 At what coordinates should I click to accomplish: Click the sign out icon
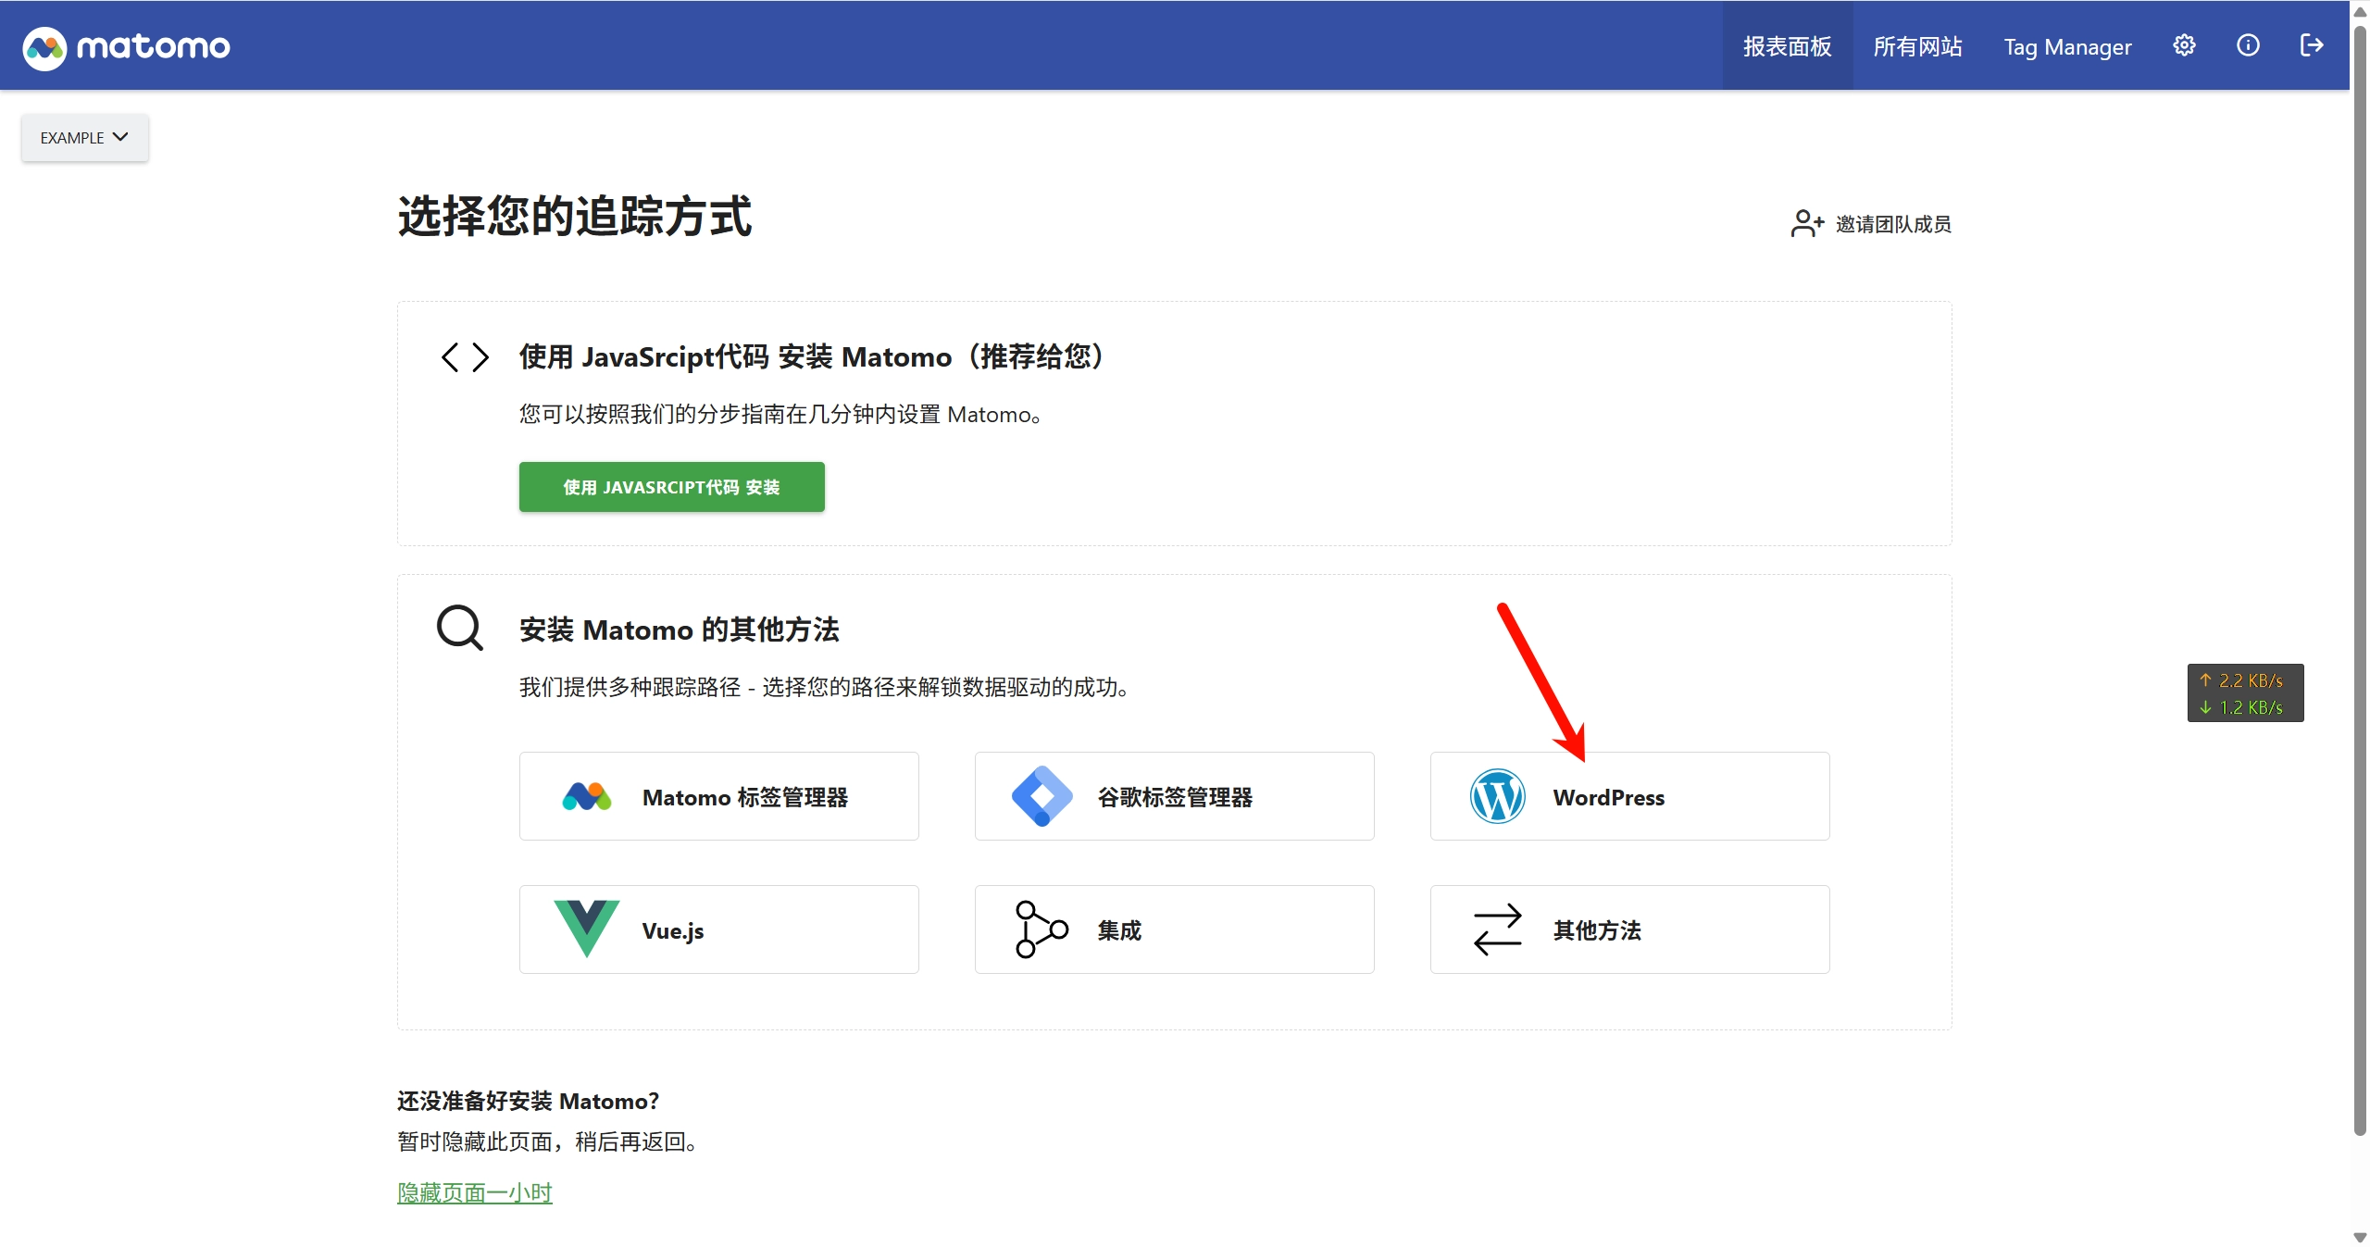tap(2312, 45)
